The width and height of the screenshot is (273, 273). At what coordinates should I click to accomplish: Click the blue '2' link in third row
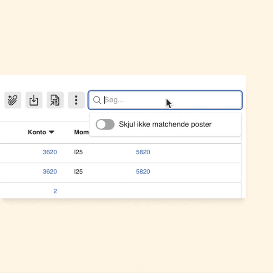[x=55, y=191]
